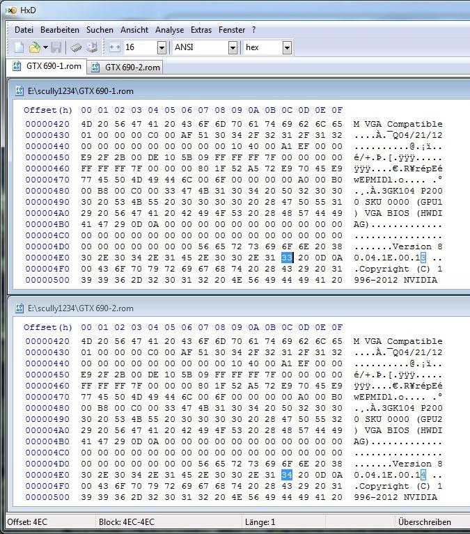Image resolution: width=470 pixels, height=534 pixels.
Task: Switch to the GTX 690-1.rom tab
Action: tap(47, 66)
